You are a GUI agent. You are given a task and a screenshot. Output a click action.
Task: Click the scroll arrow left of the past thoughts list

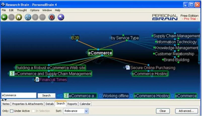coord(58,96)
